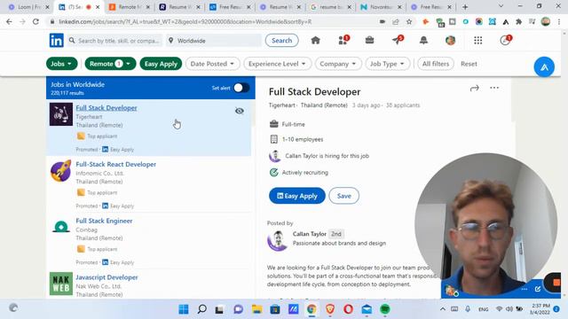Open All filters

coord(436,64)
